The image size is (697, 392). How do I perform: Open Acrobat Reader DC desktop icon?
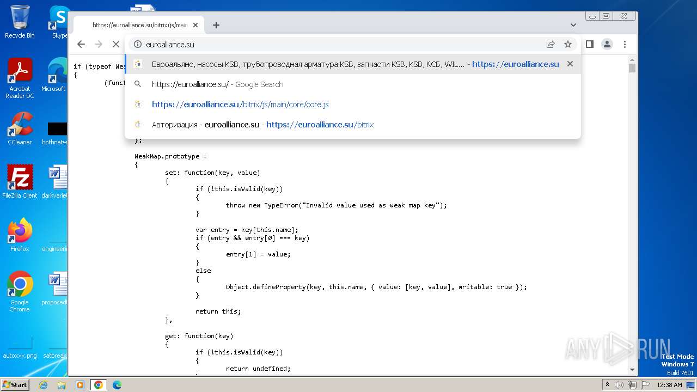(20, 78)
